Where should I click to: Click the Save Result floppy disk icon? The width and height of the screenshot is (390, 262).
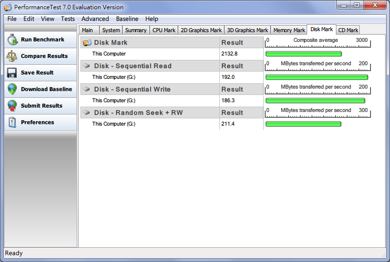(x=12, y=73)
